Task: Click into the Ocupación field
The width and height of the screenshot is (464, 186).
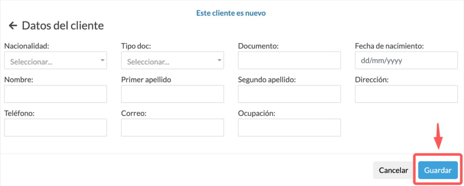Action: click(290, 128)
